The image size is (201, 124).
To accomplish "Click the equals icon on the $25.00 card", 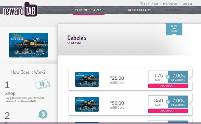I will coord(168,77).
